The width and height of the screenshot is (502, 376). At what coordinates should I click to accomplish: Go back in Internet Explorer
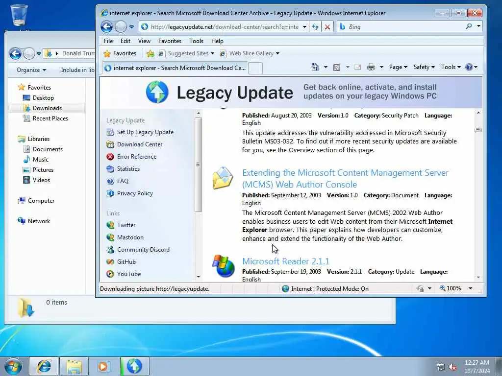pyautogui.click(x=106, y=26)
